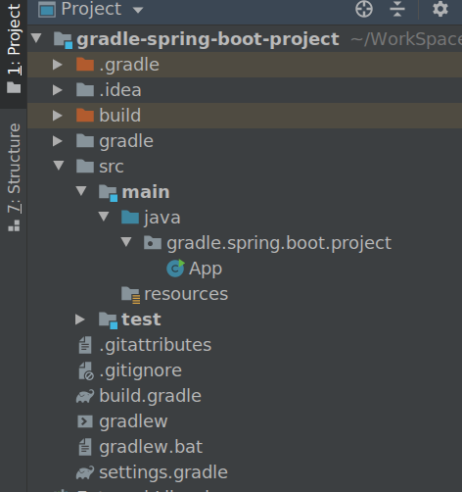462x492 pixels.
Task: Collapse the gradle-spring-boot-project root node
Action: point(36,38)
